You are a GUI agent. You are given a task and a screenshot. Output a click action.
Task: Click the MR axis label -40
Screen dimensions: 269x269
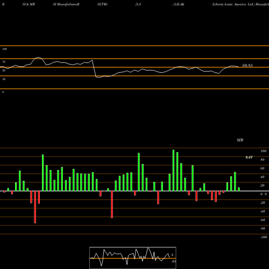(263, 211)
